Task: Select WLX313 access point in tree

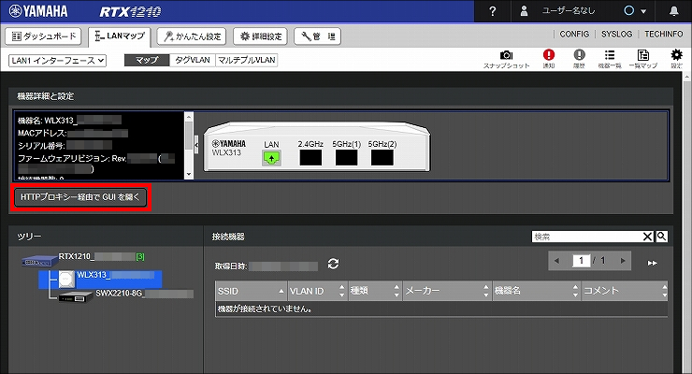Action: pyautogui.click(x=100, y=280)
